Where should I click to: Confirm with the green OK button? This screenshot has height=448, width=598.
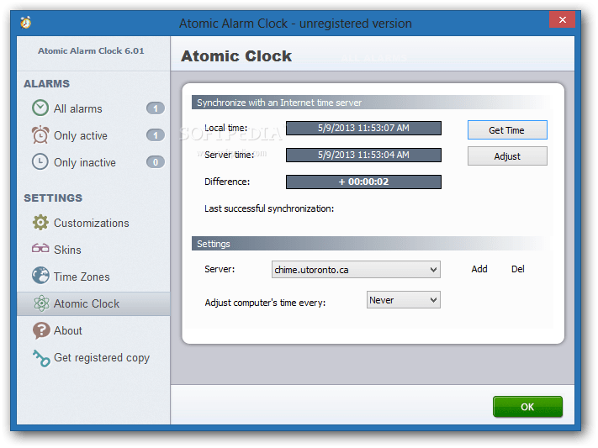[x=527, y=407]
